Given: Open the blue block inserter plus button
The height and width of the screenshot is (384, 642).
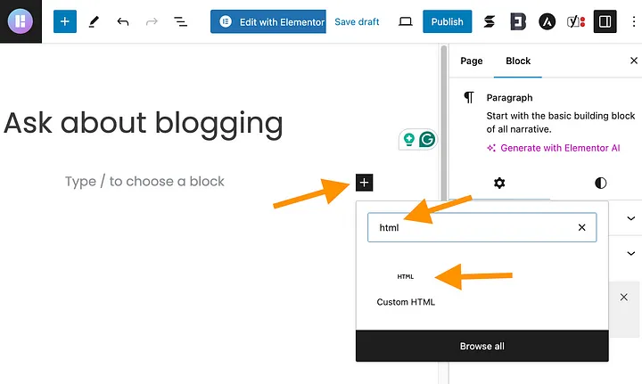Looking at the screenshot, I should coord(65,21).
